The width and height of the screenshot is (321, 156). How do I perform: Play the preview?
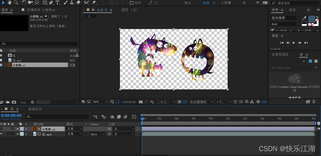294,43
